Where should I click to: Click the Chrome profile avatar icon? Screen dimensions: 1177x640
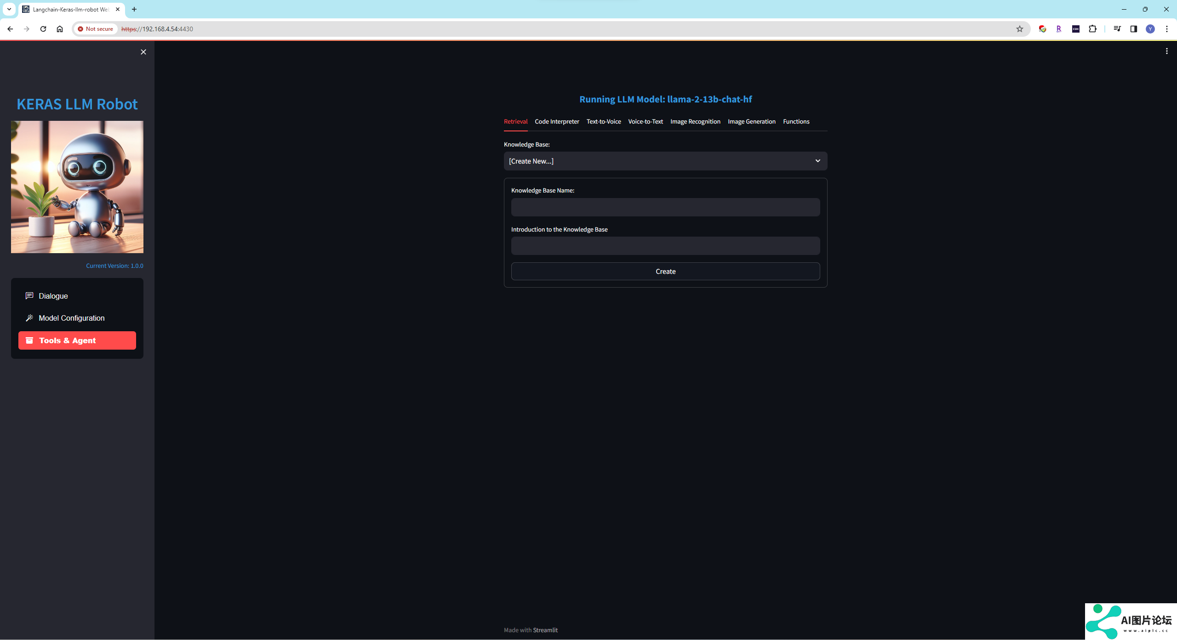[1150, 29]
